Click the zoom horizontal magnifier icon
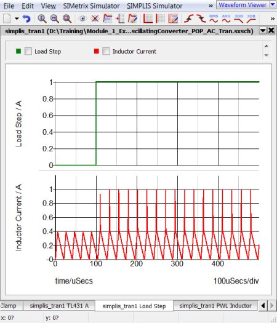Screen dimensions: 277x323 point(54,18)
